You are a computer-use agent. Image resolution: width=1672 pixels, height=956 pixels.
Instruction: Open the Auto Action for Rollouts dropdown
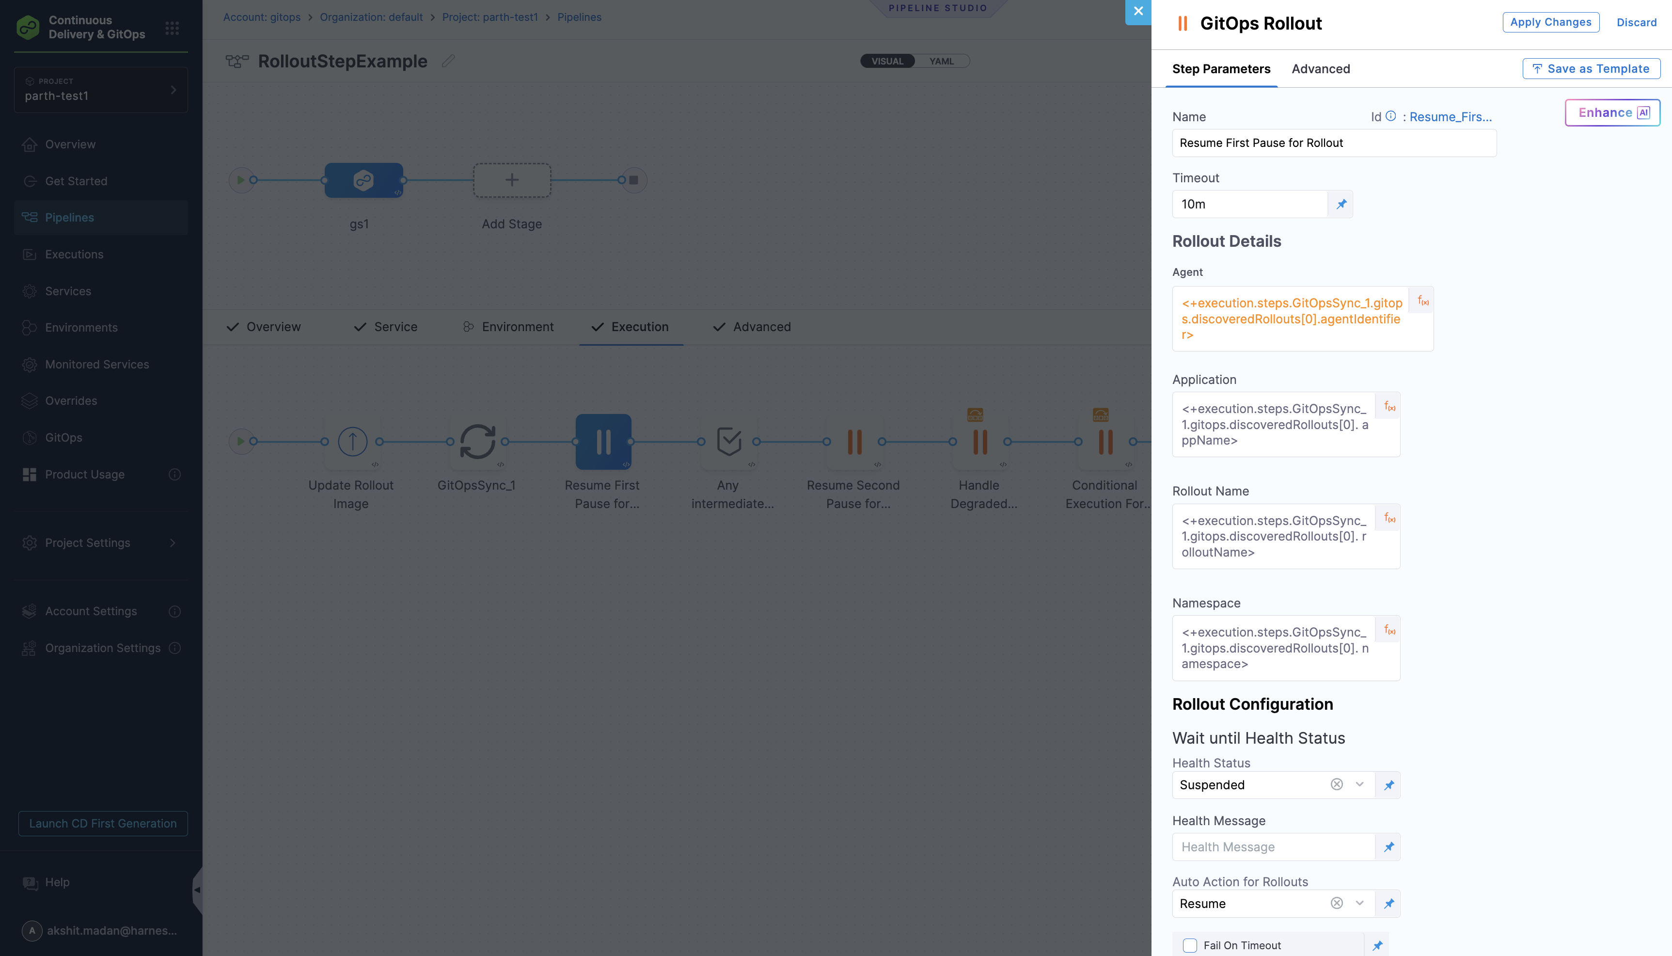point(1359,903)
